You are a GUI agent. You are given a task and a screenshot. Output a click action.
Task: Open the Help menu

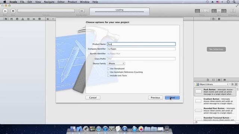[95, 2]
